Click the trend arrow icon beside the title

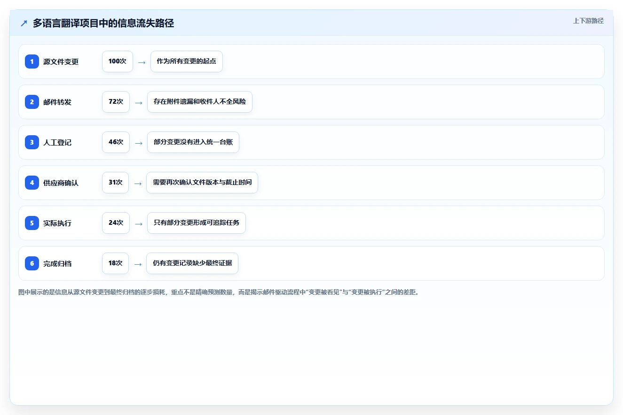pyautogui.click(x=24, y=23)
